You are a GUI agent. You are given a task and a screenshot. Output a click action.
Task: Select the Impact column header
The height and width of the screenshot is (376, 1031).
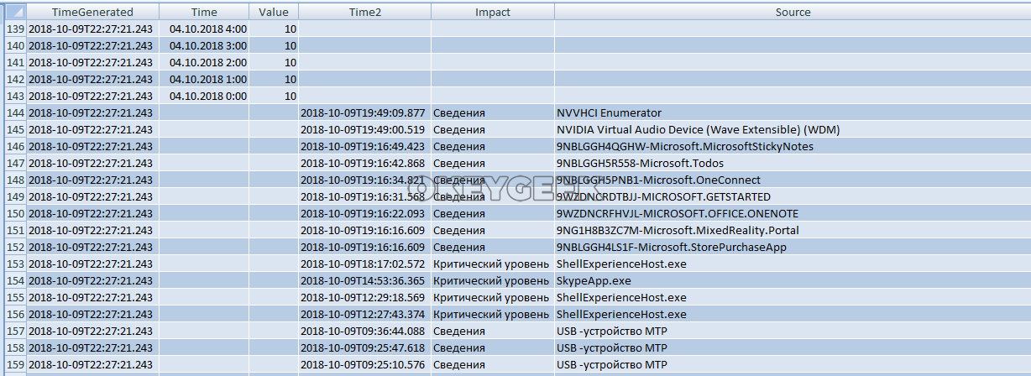(x=492, y=13)
